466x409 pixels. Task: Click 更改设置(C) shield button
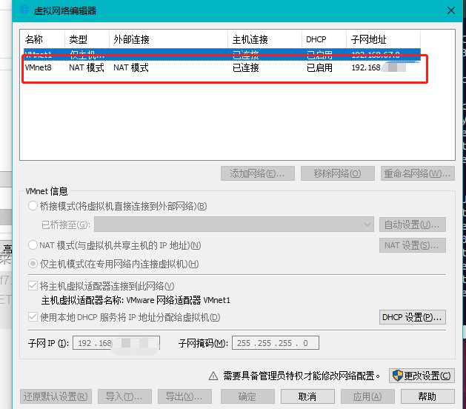[x=422, y=376]
